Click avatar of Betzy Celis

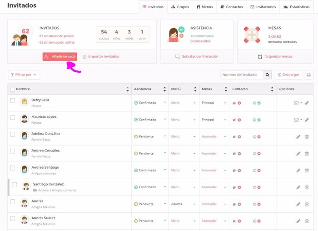pyautogui.click(x=25, y=101)
